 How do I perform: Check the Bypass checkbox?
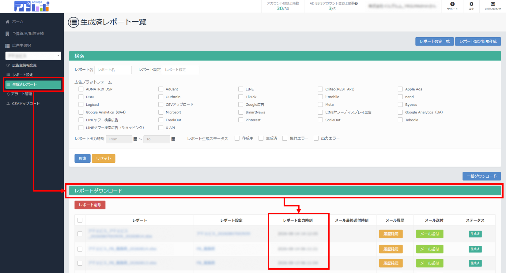tap(400, 105)
